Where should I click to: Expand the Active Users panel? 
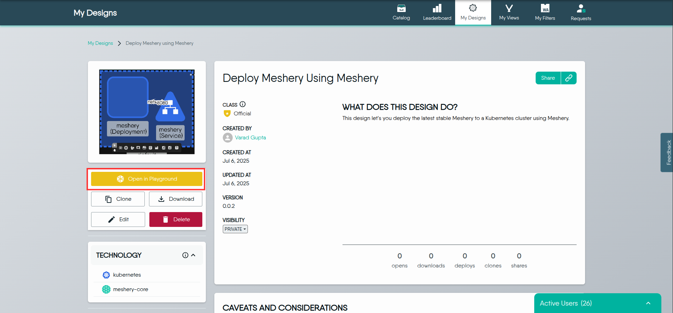(648, 303)
